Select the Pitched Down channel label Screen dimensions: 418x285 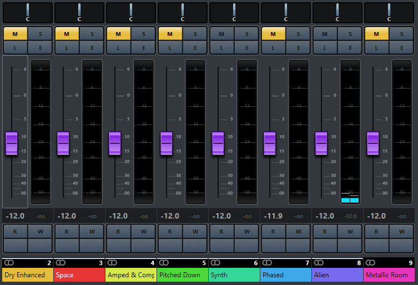183,275
